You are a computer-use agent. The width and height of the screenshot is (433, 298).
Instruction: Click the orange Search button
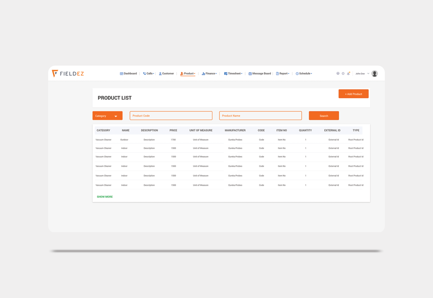tap(324, 116)
